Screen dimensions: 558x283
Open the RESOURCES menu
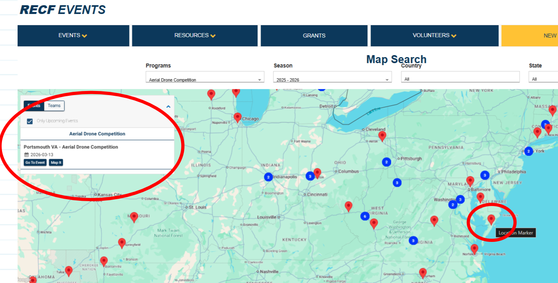[195, 36]
